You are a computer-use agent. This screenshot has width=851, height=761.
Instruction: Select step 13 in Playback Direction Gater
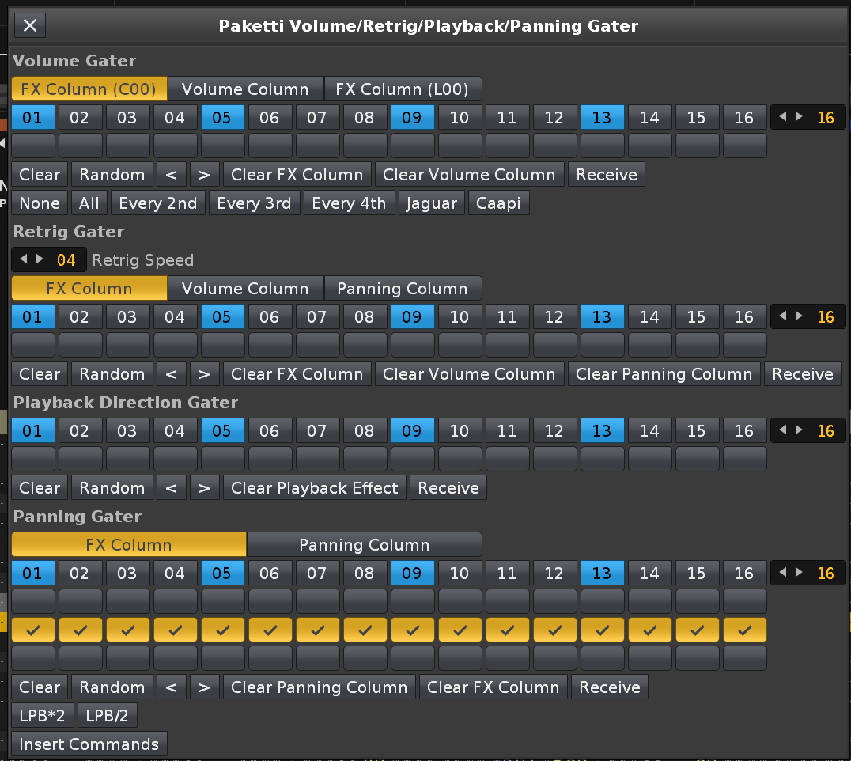coord(602,431)
